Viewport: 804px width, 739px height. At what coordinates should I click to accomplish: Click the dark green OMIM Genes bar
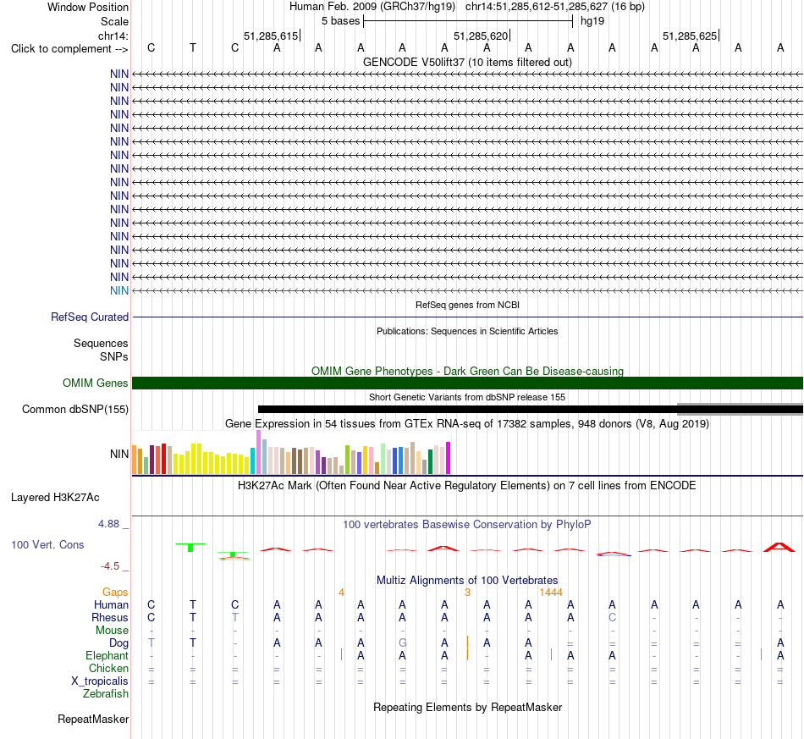point(467,383)
